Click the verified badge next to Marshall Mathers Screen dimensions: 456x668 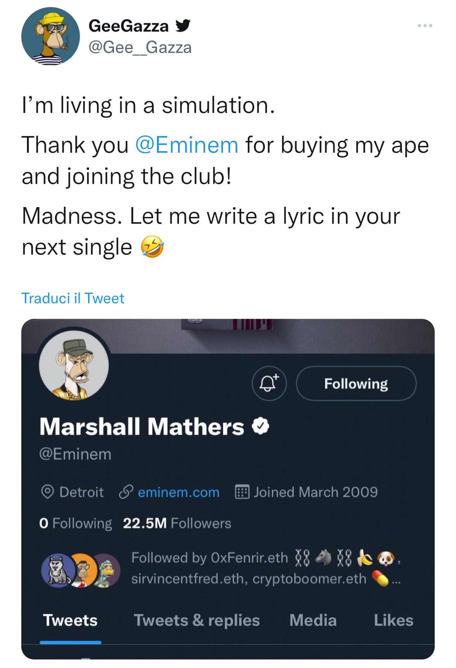261,426
